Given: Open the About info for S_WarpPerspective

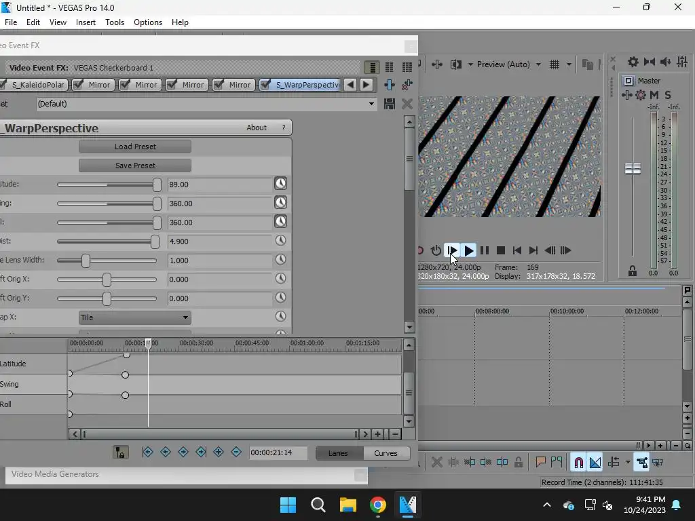Looking at the screenshot, I should (256, 128).
